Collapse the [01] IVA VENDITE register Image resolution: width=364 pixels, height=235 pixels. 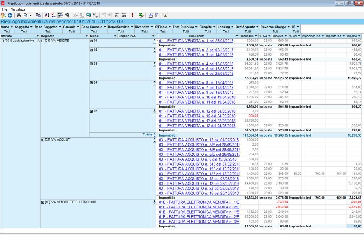click(42, 41)
